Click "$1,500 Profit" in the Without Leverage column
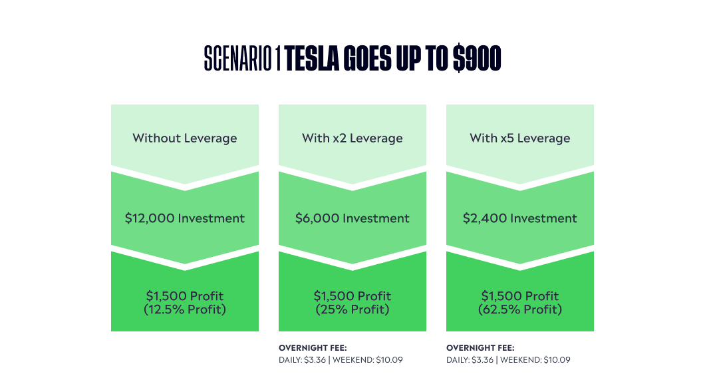Image resolution: width=705 pixels, height=386 pixels. pyautogui.click(x=185, y=295)
